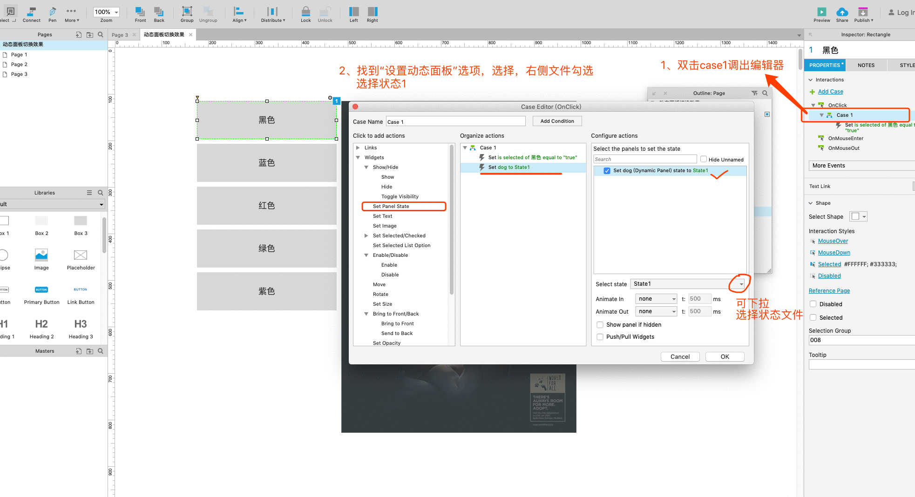Select the Pen tool
The image size is (915, 497).
pyautogui.click(x=52, y=14)
